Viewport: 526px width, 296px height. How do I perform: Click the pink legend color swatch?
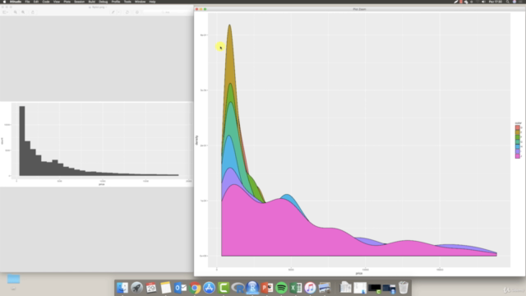pyautogui.click(x=518, y=156)
